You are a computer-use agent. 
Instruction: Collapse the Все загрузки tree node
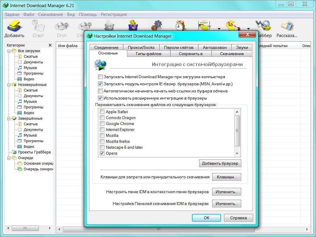(x=9, y=51)
